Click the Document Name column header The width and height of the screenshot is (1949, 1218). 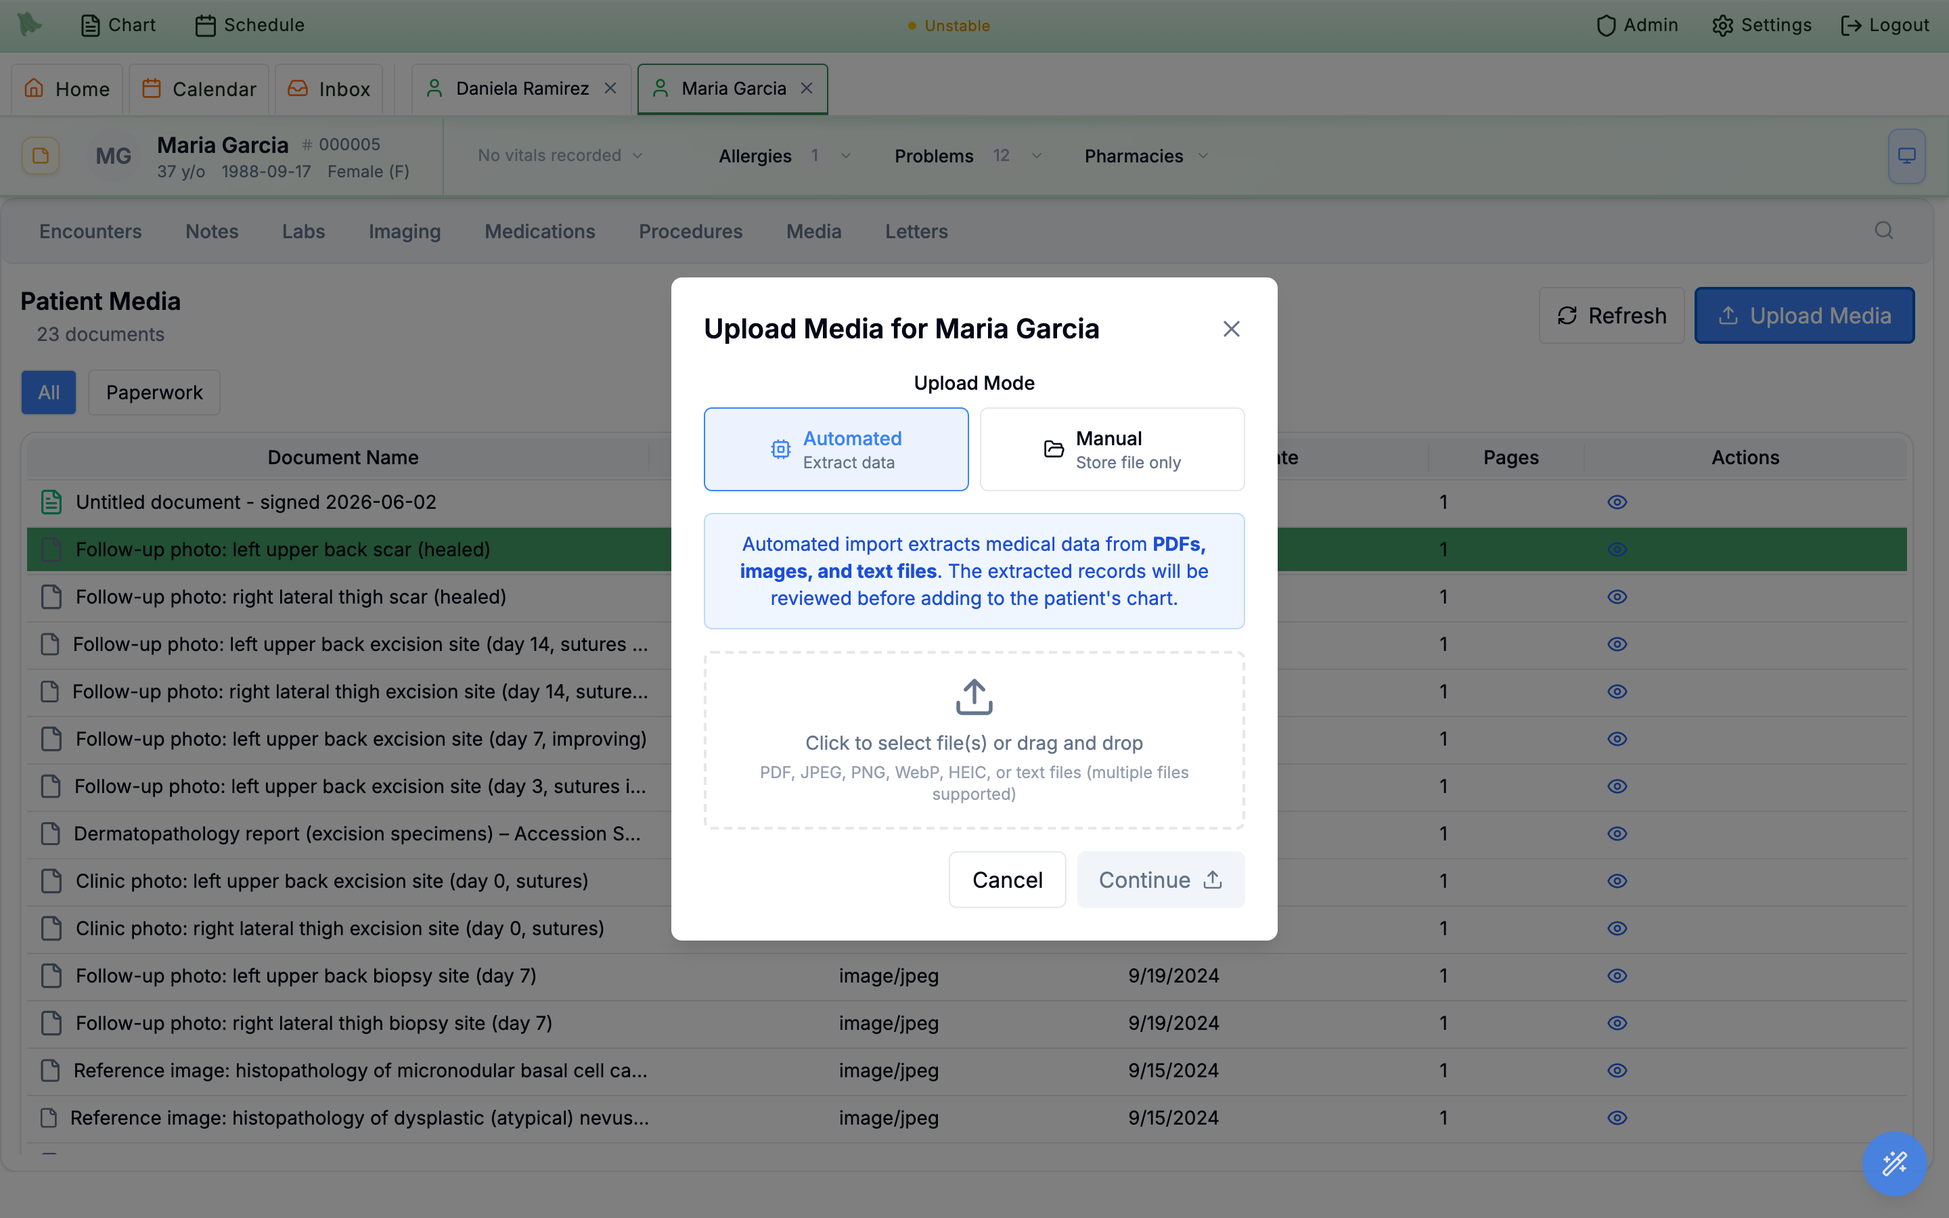click(343, 457)
